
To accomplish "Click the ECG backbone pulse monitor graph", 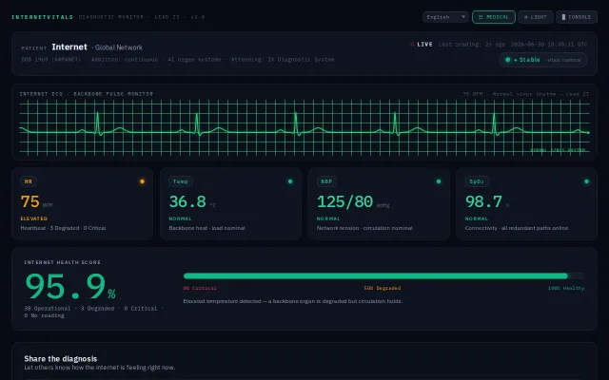I will point(304,127).
